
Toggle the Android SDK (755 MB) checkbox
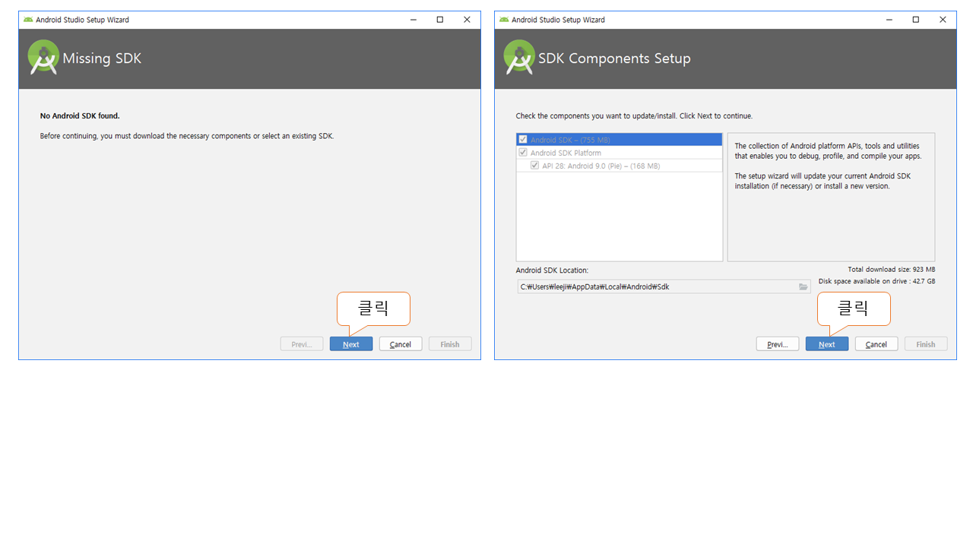point(523,140)
